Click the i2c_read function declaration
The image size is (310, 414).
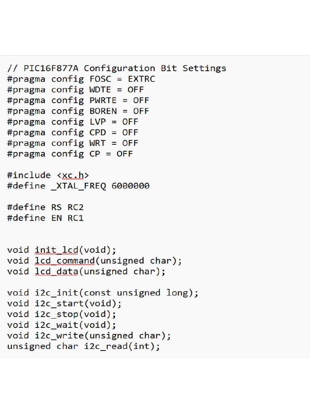84,346
